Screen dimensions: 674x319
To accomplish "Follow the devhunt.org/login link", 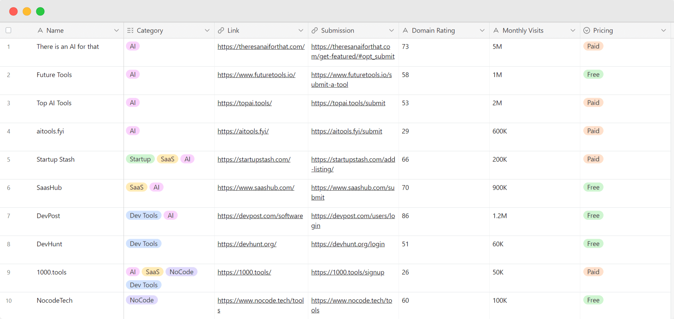I will pyautogui.click(x=348, y=244).
